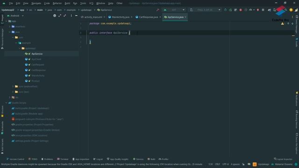The width and height of the screenshot is (299, 168).
Task: Open the Logcat tool window
Action: (98, 159)
